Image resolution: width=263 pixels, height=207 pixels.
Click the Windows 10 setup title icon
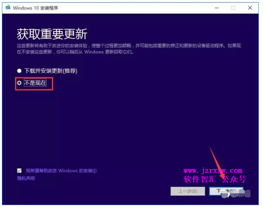tap(8, 8)
